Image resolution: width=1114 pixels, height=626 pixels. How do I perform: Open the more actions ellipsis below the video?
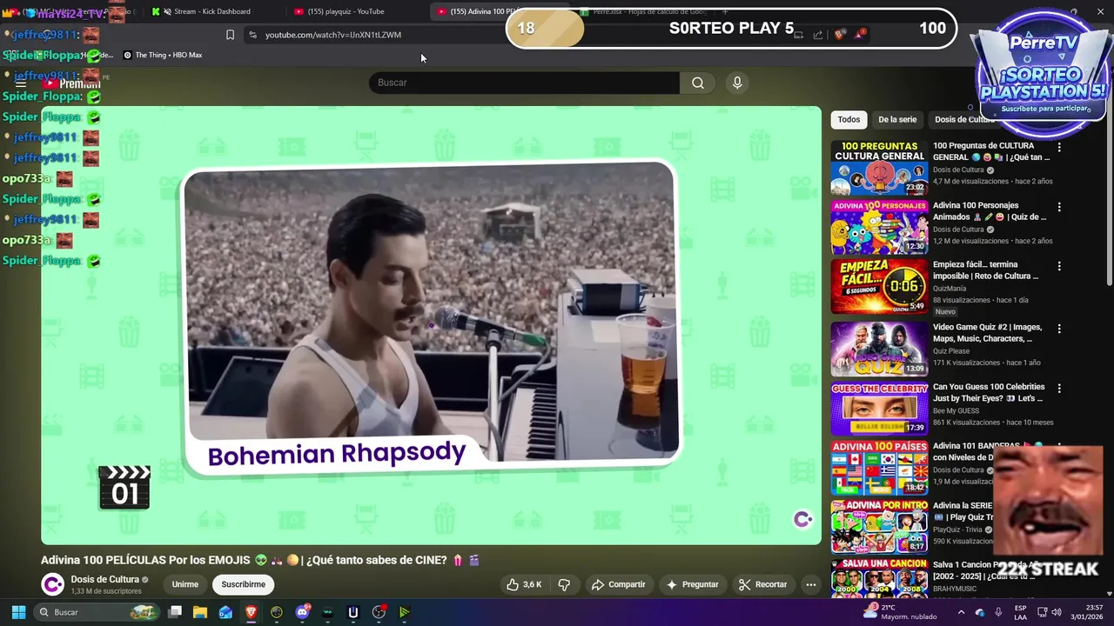click(x=810, y=584)
